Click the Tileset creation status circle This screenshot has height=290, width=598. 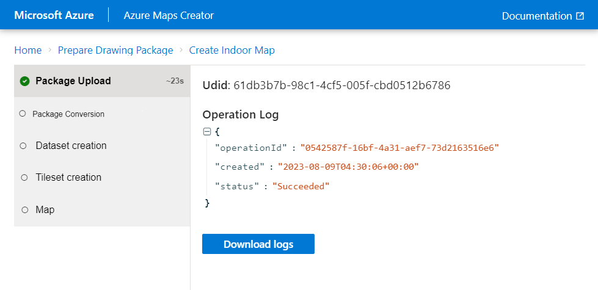pos(25,178)
